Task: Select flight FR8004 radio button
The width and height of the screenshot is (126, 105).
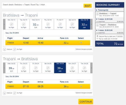Action: pyautogui.click(x=81, y=43)
